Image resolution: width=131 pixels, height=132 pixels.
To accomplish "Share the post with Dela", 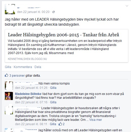I will (x=38, y=67).
